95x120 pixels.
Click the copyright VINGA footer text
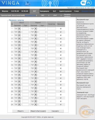(37, 117)
